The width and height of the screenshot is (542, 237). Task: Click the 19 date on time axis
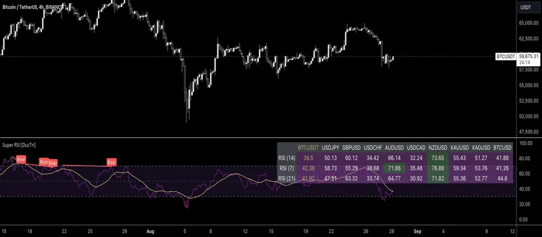pos(306,231)
